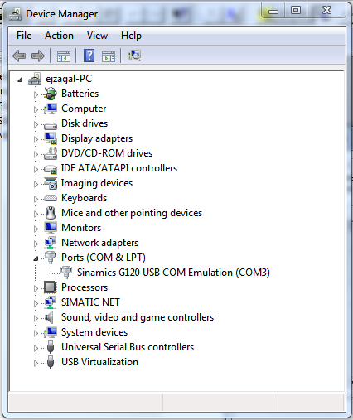Expand the SIMATIC NET node arrow
This screenshot has height=420, width=353.
36,303
